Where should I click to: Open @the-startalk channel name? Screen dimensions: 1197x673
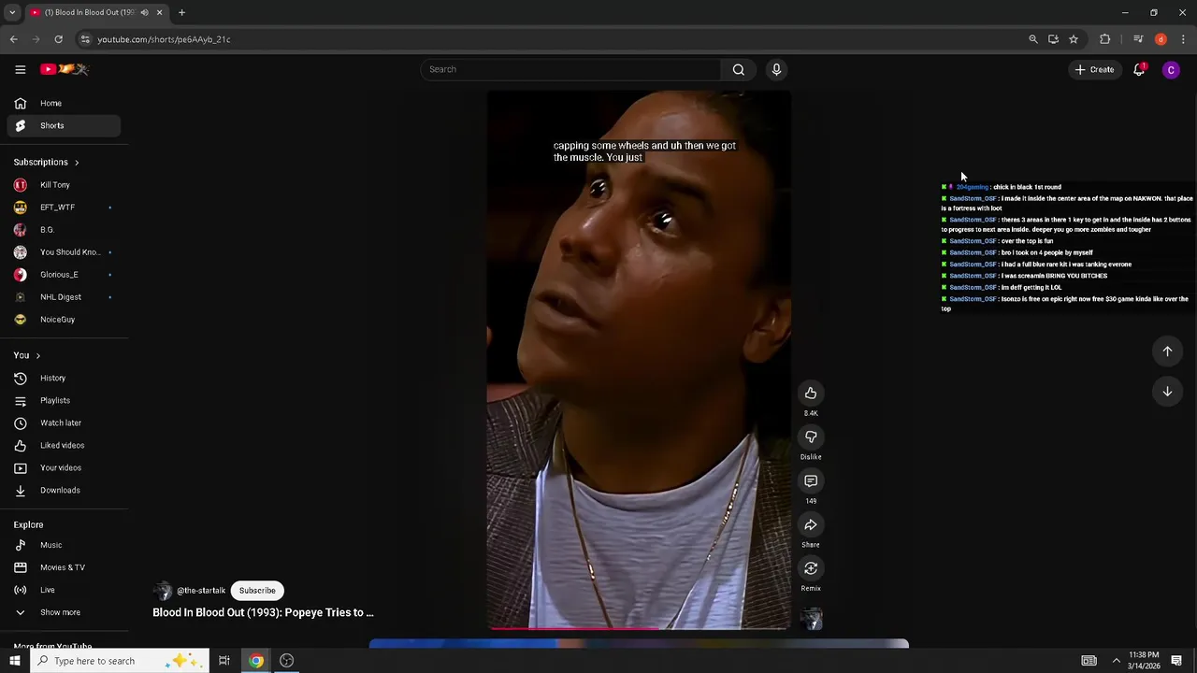[x=201, y=591]
